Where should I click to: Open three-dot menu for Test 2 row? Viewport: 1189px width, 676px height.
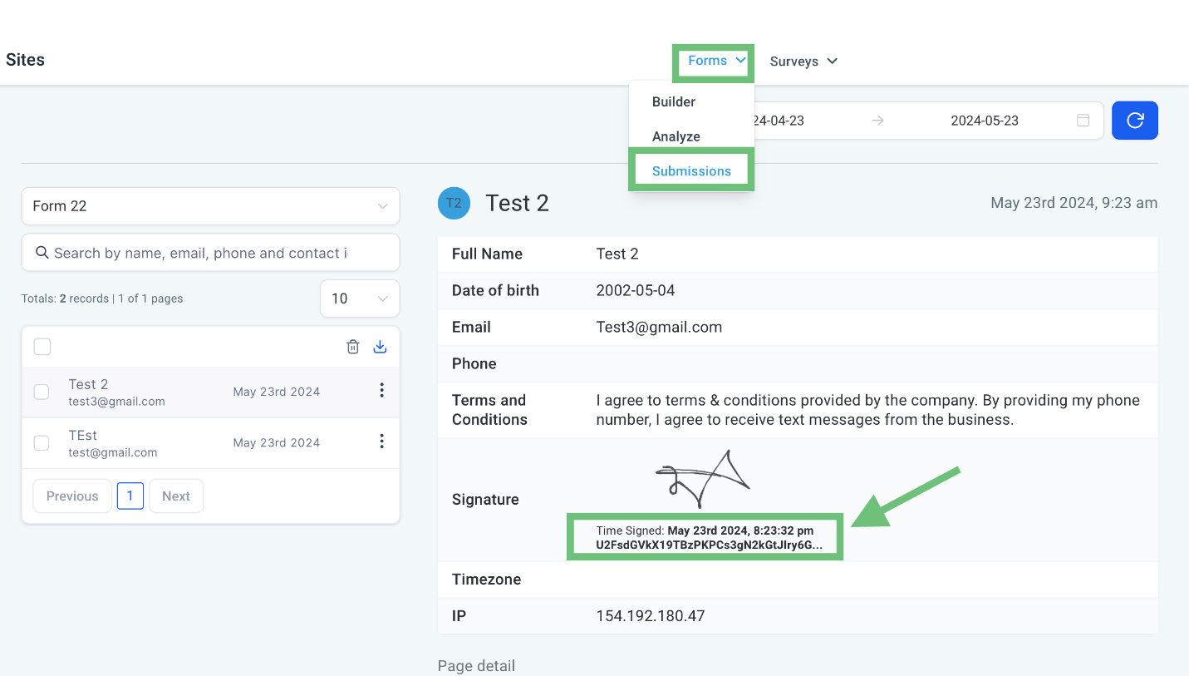coord(381,390)
